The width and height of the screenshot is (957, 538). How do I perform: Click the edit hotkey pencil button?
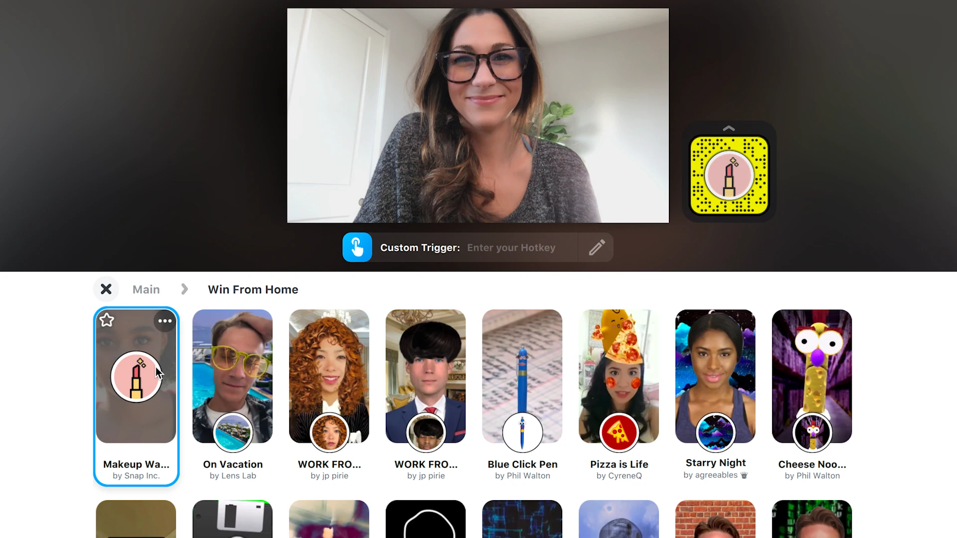pyautogui.click(x=596, y=248)
